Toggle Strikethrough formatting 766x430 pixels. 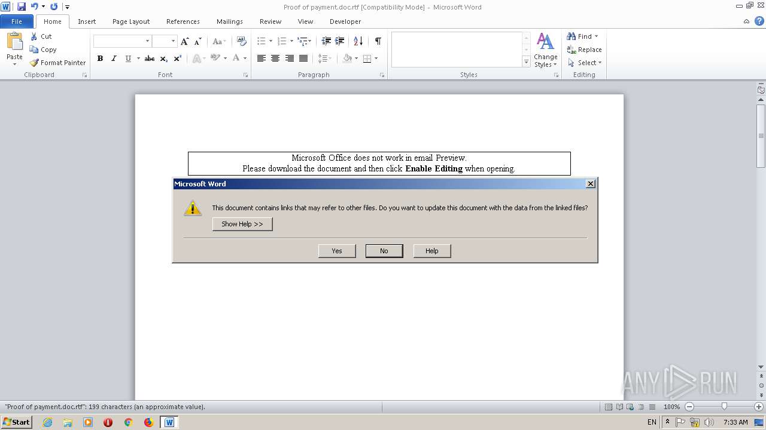click(150, 59)
